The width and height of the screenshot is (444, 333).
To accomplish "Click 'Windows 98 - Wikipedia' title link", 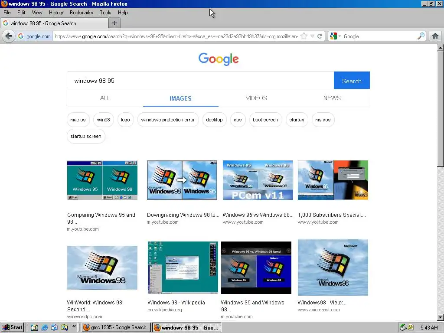I will pos(176,302).
